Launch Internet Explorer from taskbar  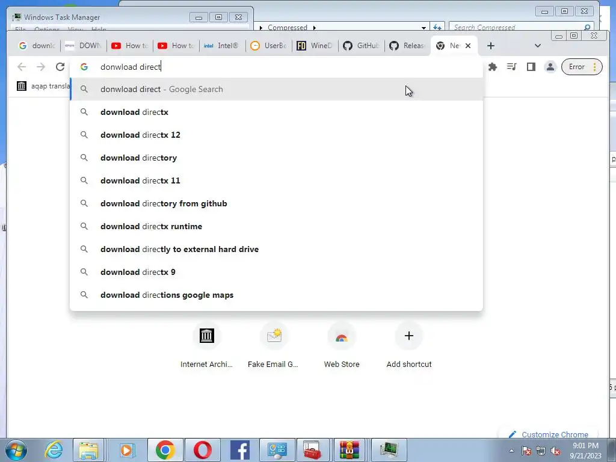point(54,450)
